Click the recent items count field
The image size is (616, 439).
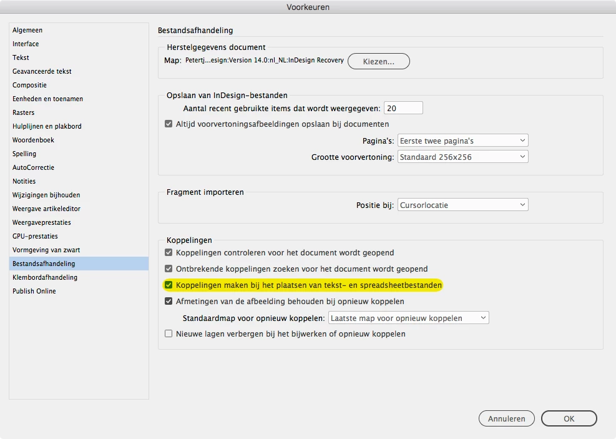click(x=403, y=108)
